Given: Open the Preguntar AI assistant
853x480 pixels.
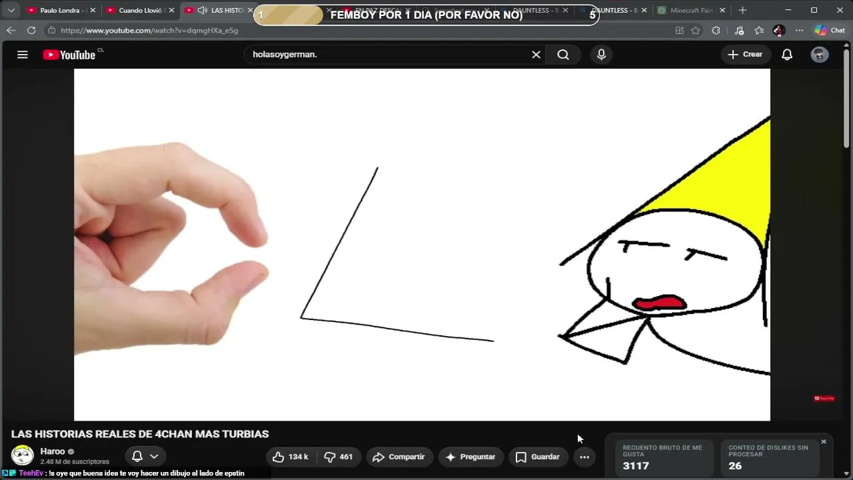Looking at the screenshot, I should click(470, 457).
